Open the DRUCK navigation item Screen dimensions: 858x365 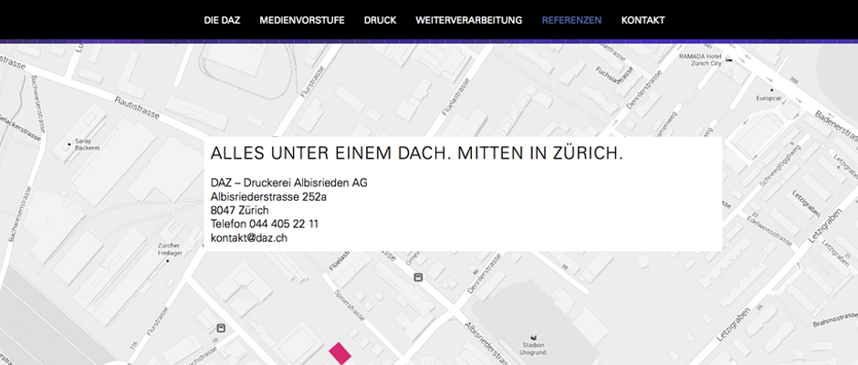380,20
